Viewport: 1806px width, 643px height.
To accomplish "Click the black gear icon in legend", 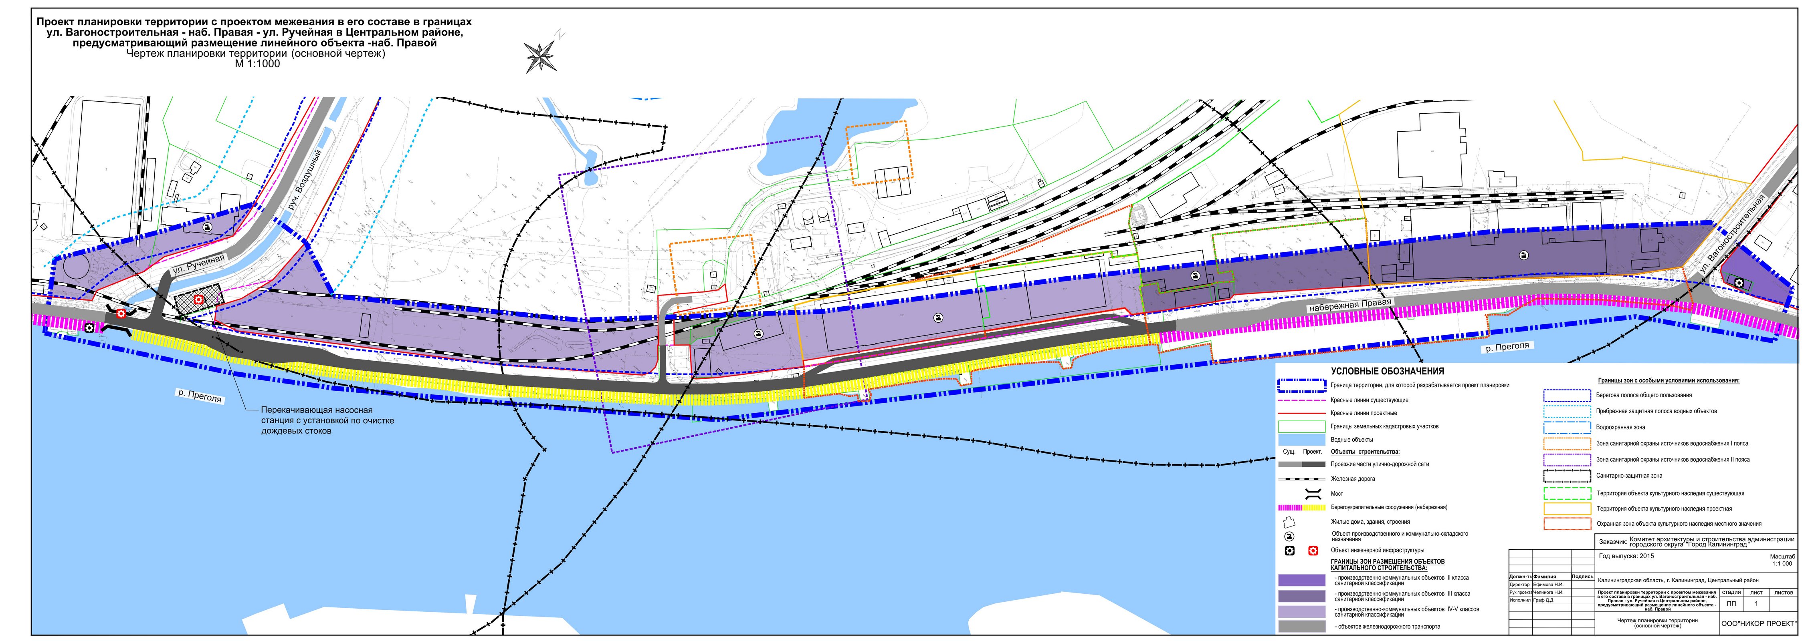I will (1289, 551).
